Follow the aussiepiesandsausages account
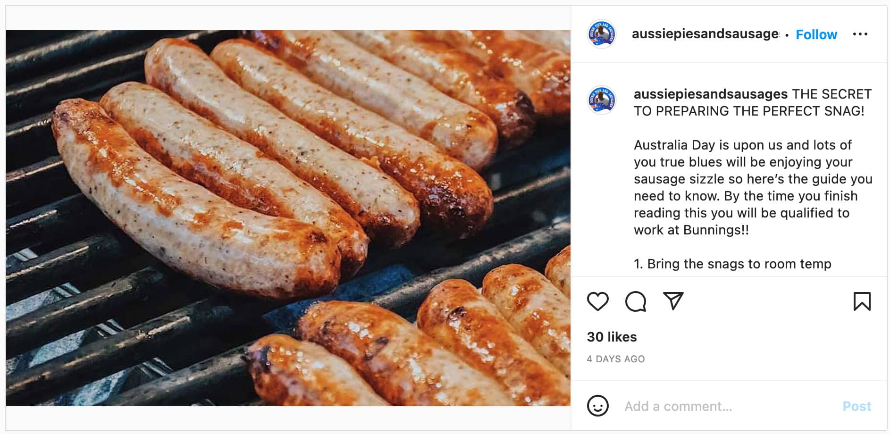 point(816,34)
